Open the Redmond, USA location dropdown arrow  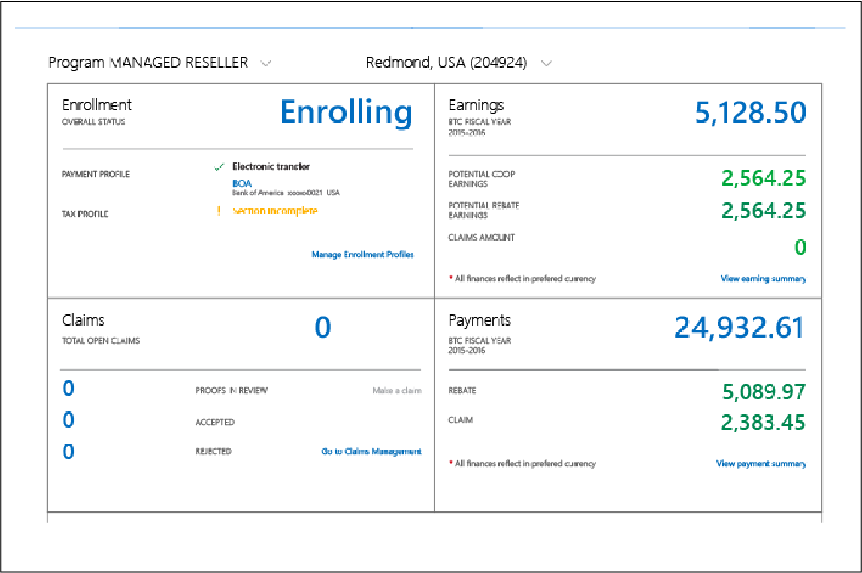pyautogui.click(x=546, y=64)
